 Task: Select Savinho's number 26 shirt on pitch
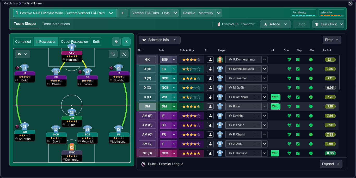point(119,68)
